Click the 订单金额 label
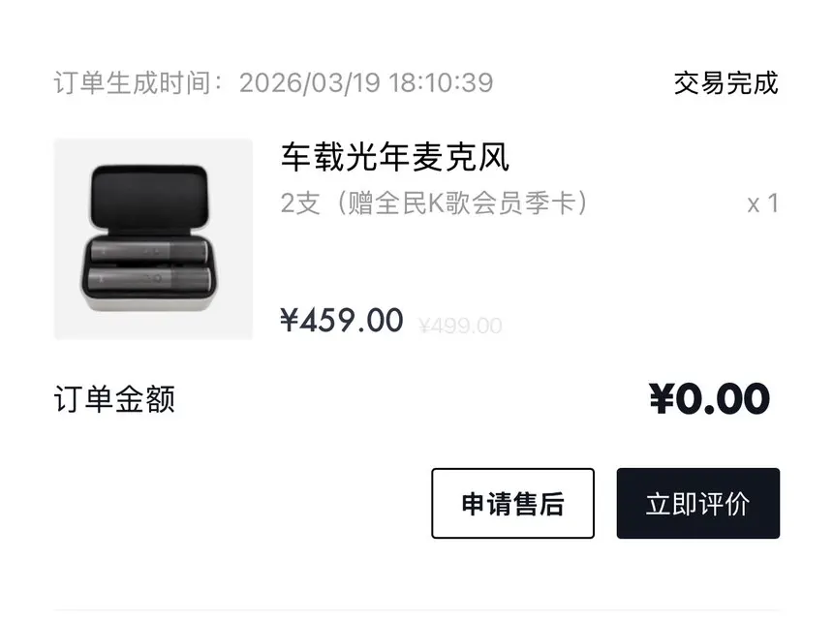The height and width of the screenshot is (624, 833). (x=114, y=399)
